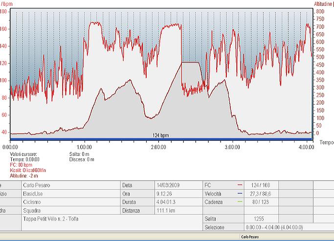This screenshot has width=334, height=241.
Task: Click the green Cadenza line color swatch
Action: tap(240, 202)
